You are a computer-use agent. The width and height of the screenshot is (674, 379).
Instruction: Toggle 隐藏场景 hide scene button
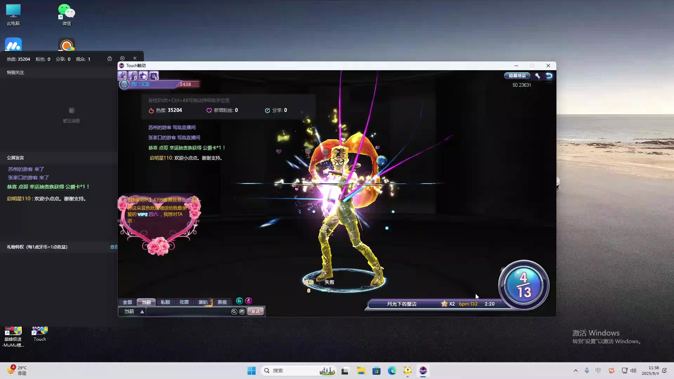coord(517,76)
